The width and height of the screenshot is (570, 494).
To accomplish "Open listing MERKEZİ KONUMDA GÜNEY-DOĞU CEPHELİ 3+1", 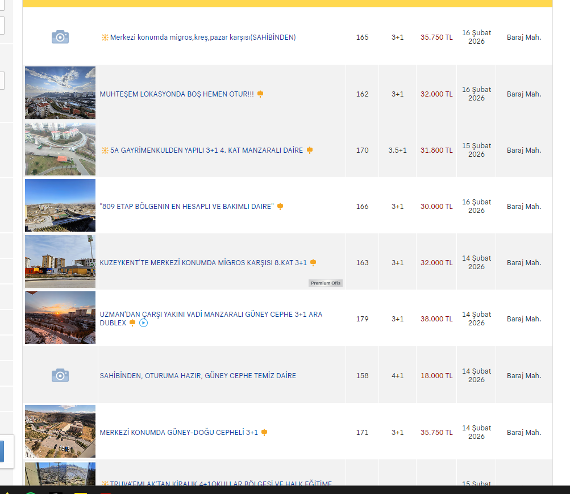I will [179, 433].
